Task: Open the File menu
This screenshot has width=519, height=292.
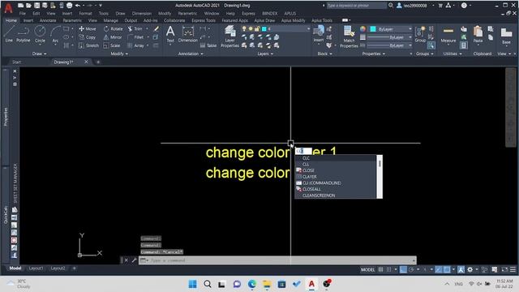Action: pyautogui.click(x=22, y=14)
